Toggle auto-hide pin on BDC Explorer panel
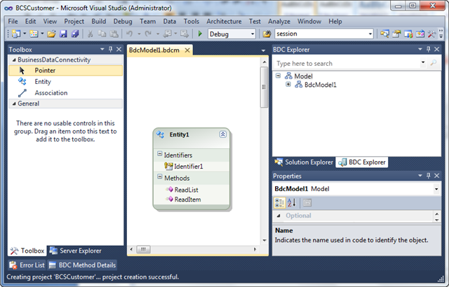The image size is (449, 287). tap(429, 50)
